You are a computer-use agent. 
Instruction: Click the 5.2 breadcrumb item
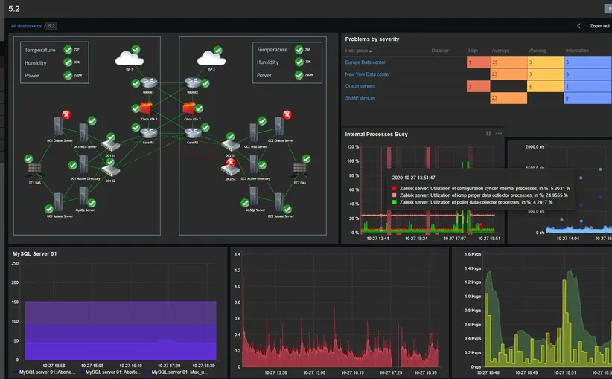coord(51,26)
